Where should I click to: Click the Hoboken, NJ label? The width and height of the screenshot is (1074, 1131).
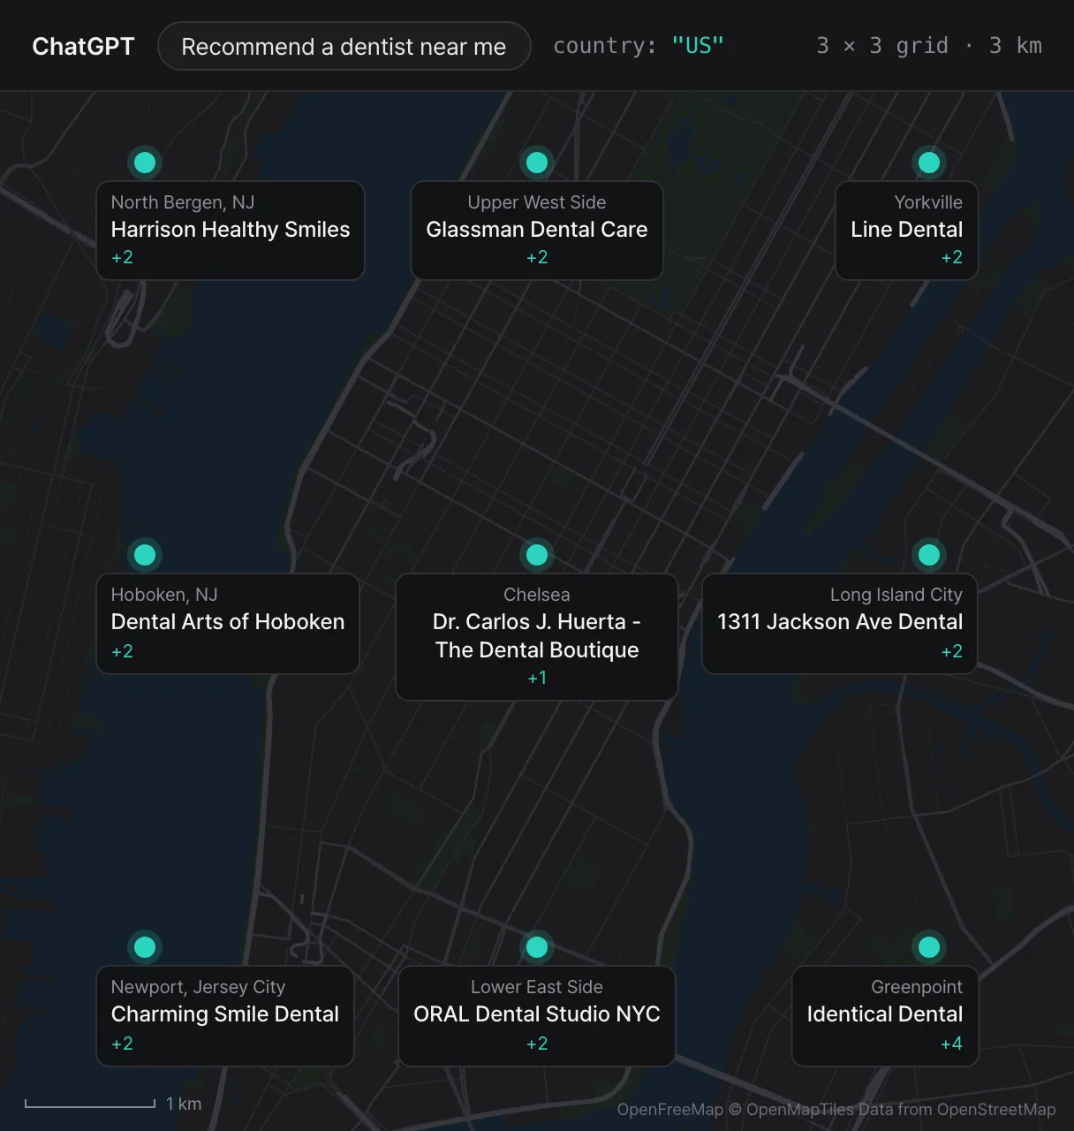pyautogui.click(x=164, y=595)
